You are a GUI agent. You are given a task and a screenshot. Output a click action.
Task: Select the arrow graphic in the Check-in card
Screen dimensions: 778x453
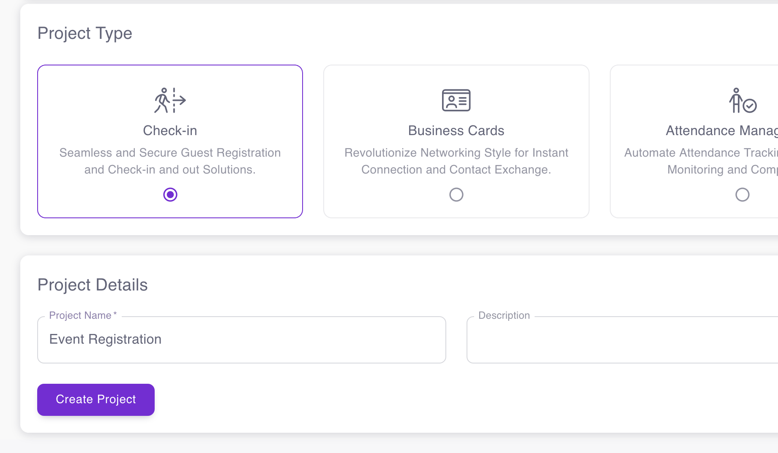coord(180,100)
